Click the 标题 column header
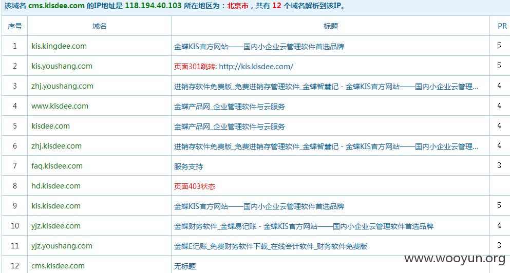The height and width of the screenshot is (273, 510). coord(330,26)
